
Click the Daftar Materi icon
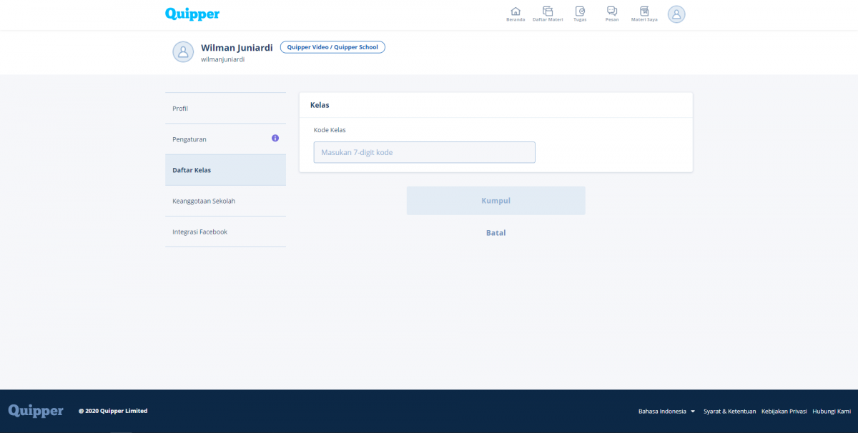point(548,11)
